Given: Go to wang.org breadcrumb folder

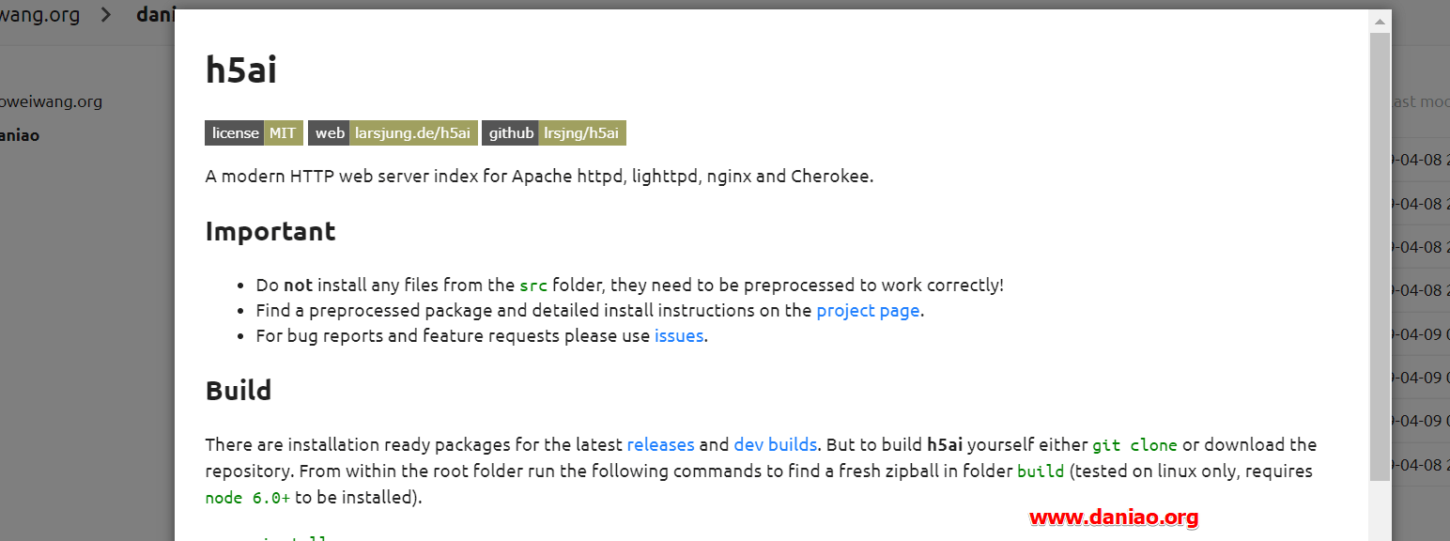Looking at the screenshot, I should point(40,15).
